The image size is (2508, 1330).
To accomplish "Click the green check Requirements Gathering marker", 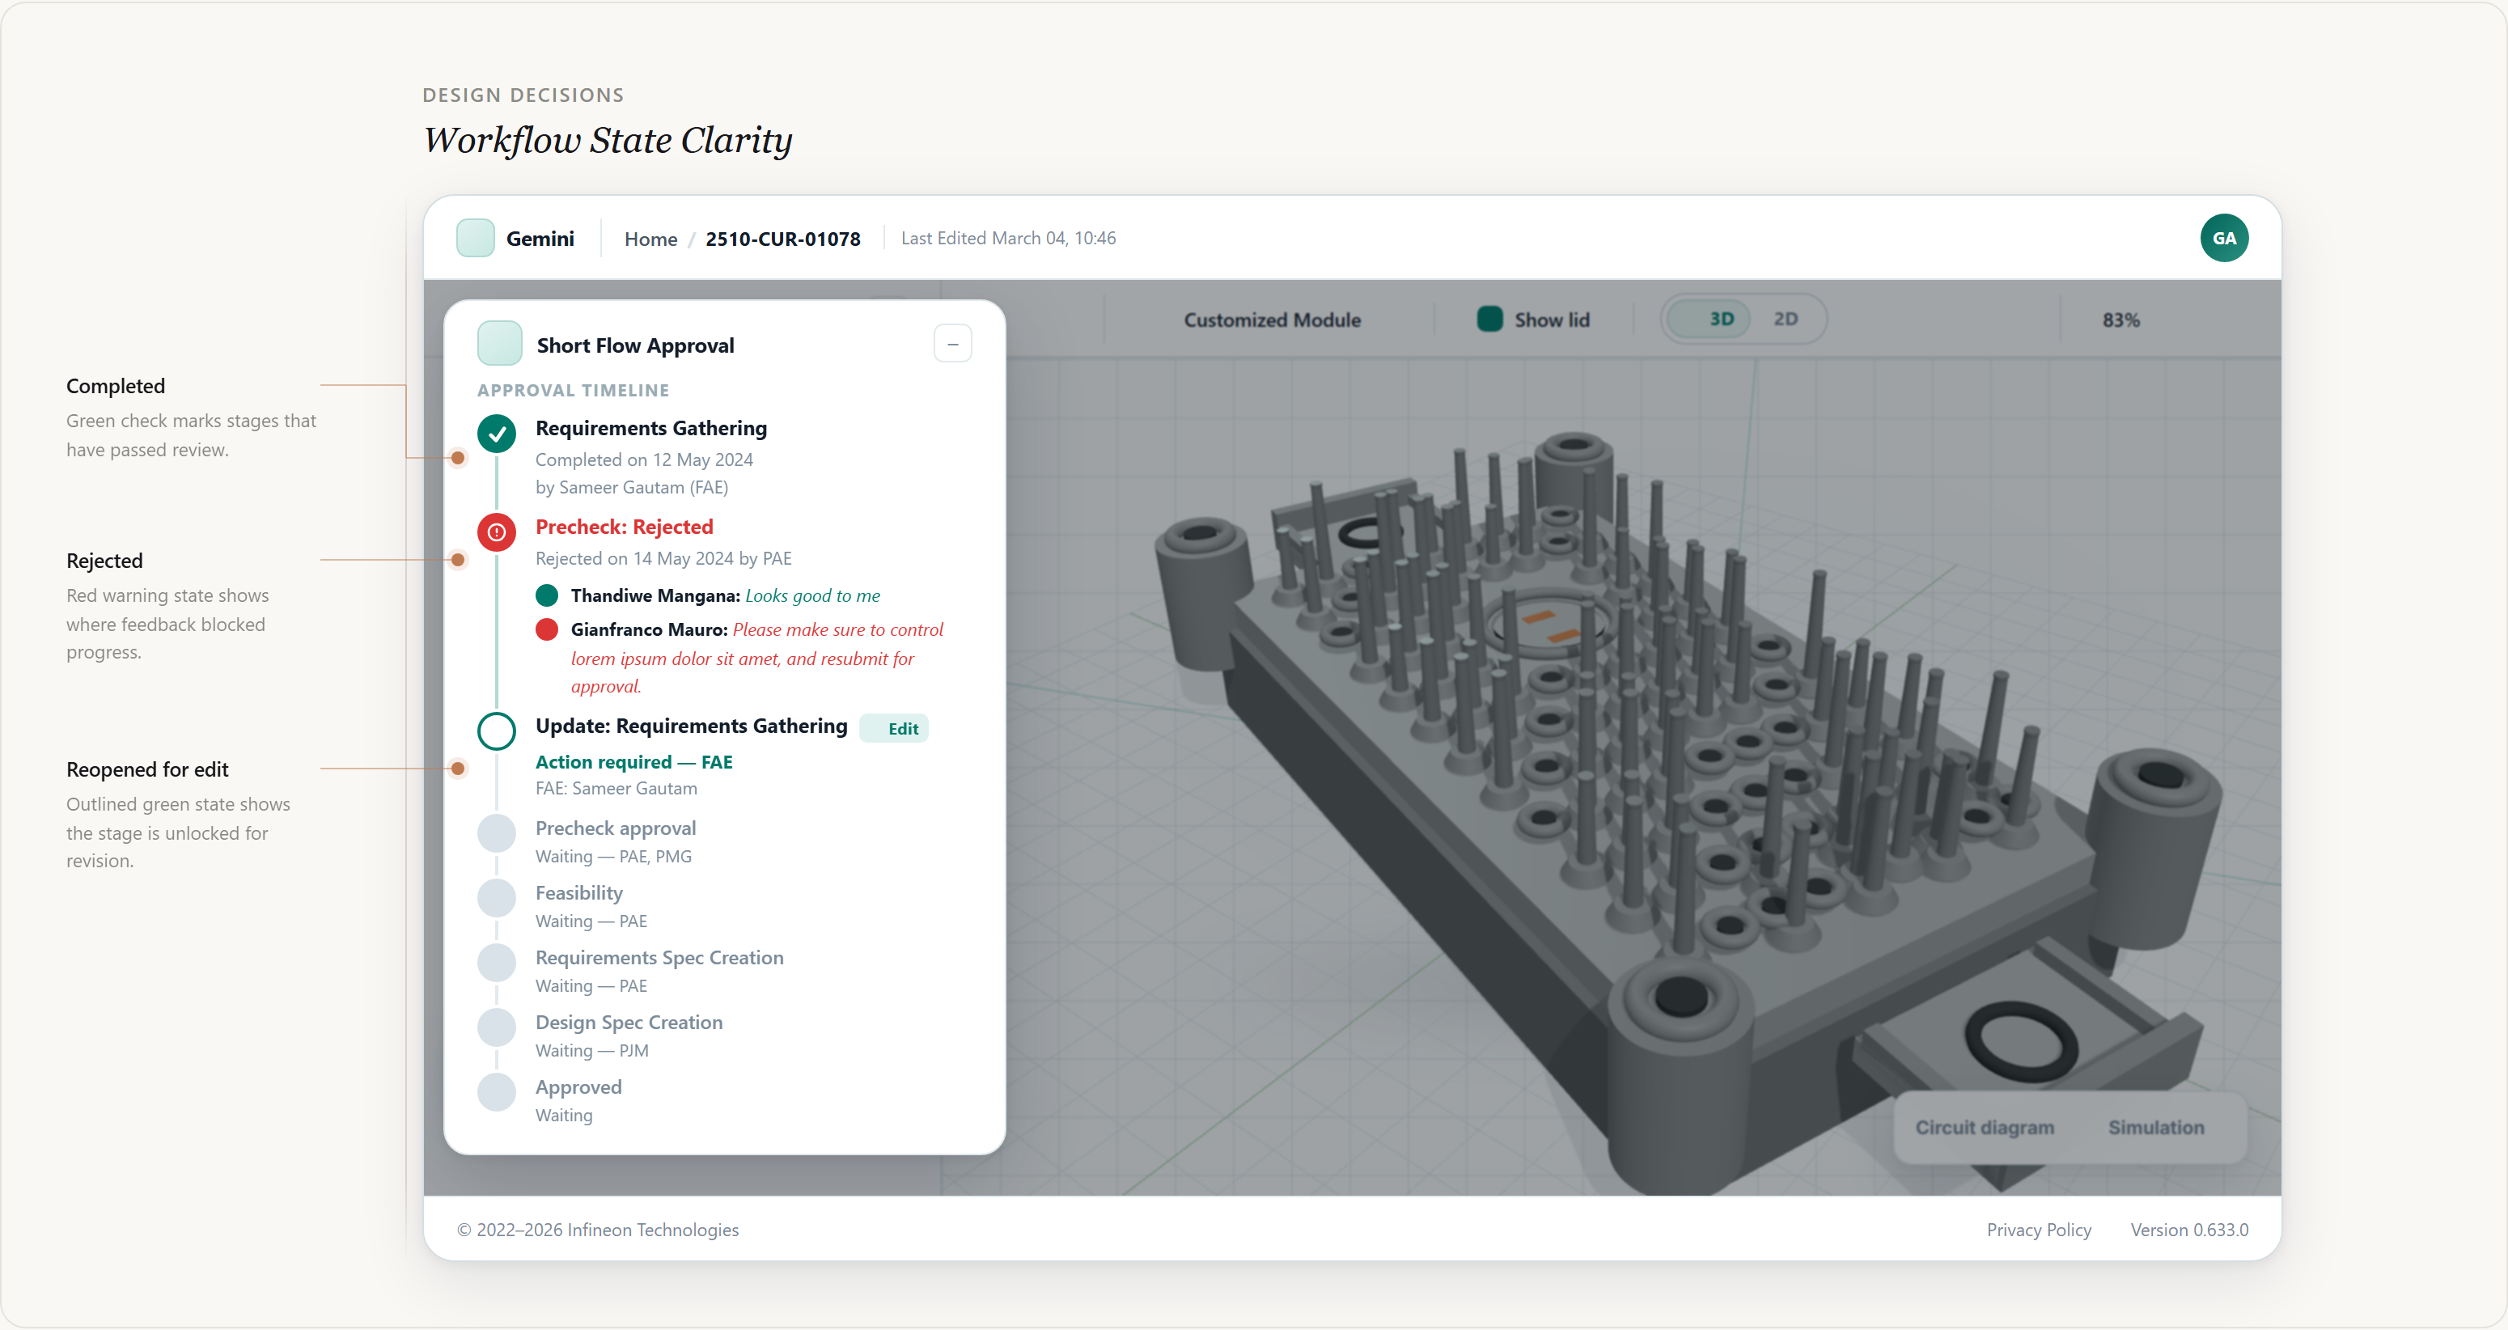I will [497, 434].
